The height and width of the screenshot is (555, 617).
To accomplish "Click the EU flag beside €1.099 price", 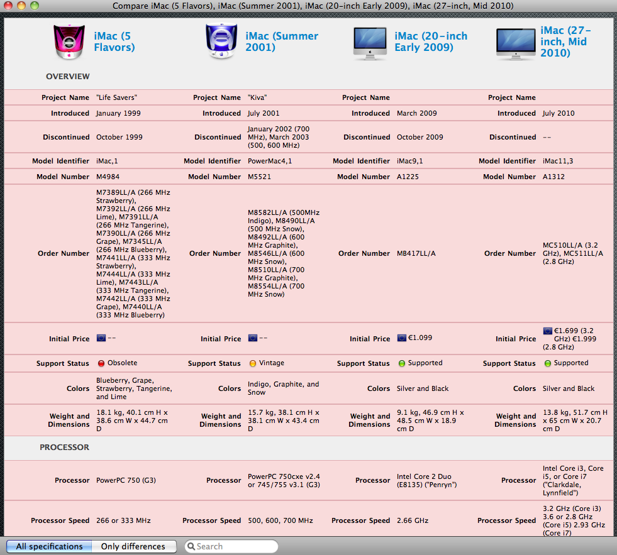I will click(x=401, y=338).
